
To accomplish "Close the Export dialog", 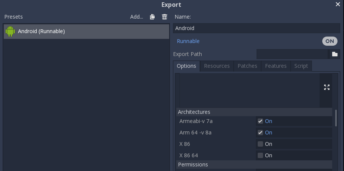I will pyautogui.click(x=338, y=4).
